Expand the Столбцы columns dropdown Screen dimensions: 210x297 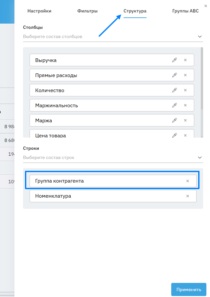coord(200,36)
